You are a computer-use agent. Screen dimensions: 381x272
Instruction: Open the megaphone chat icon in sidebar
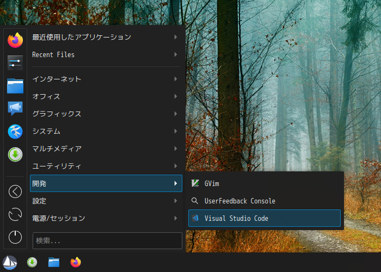pos(15,108)
